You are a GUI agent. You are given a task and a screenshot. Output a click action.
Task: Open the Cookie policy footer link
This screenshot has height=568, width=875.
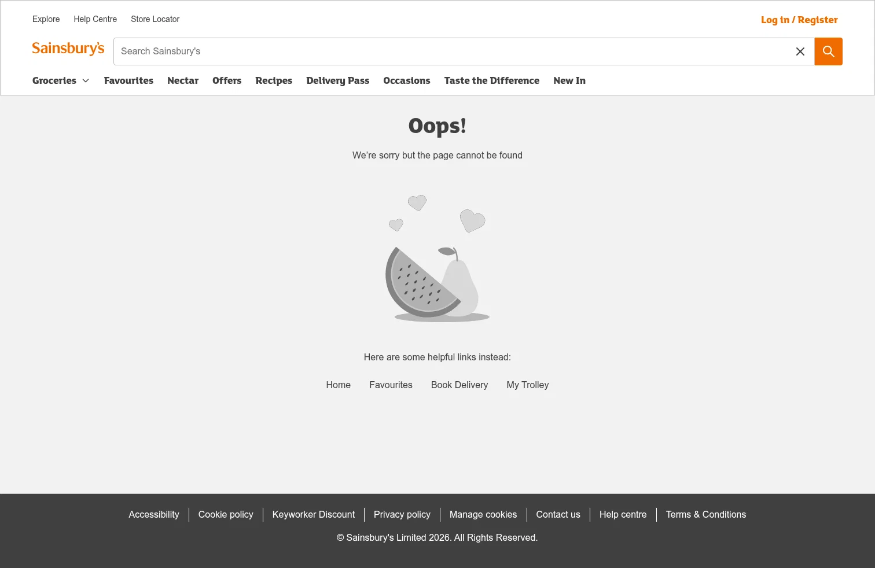tap(226, 514)
